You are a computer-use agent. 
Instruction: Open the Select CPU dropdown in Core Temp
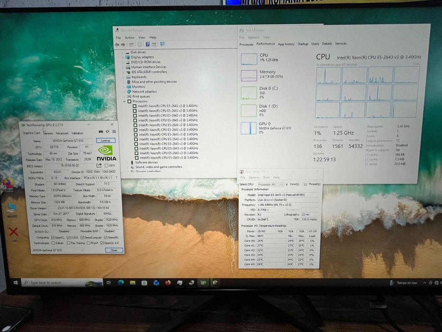point(271,184)
